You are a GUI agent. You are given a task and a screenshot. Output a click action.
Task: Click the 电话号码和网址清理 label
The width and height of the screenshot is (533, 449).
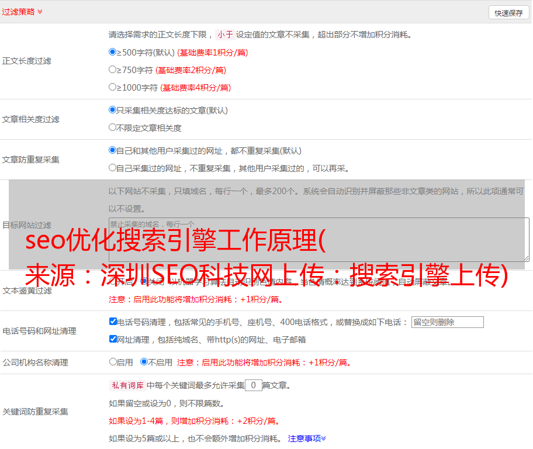(39, 331)
